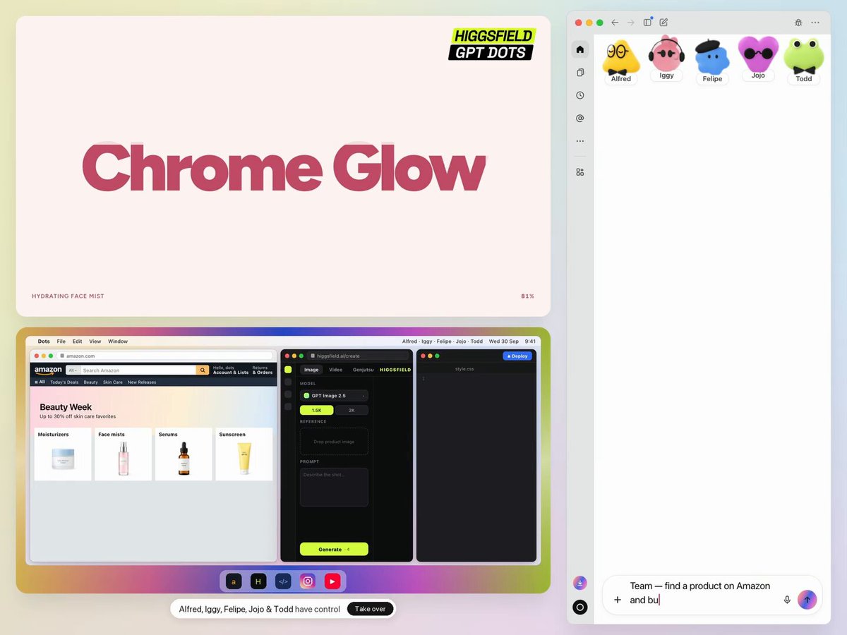Viewport: 847px width, 635px height.
Task: Open the Window menu in Dots menu bar
Action: click(118, 341)
